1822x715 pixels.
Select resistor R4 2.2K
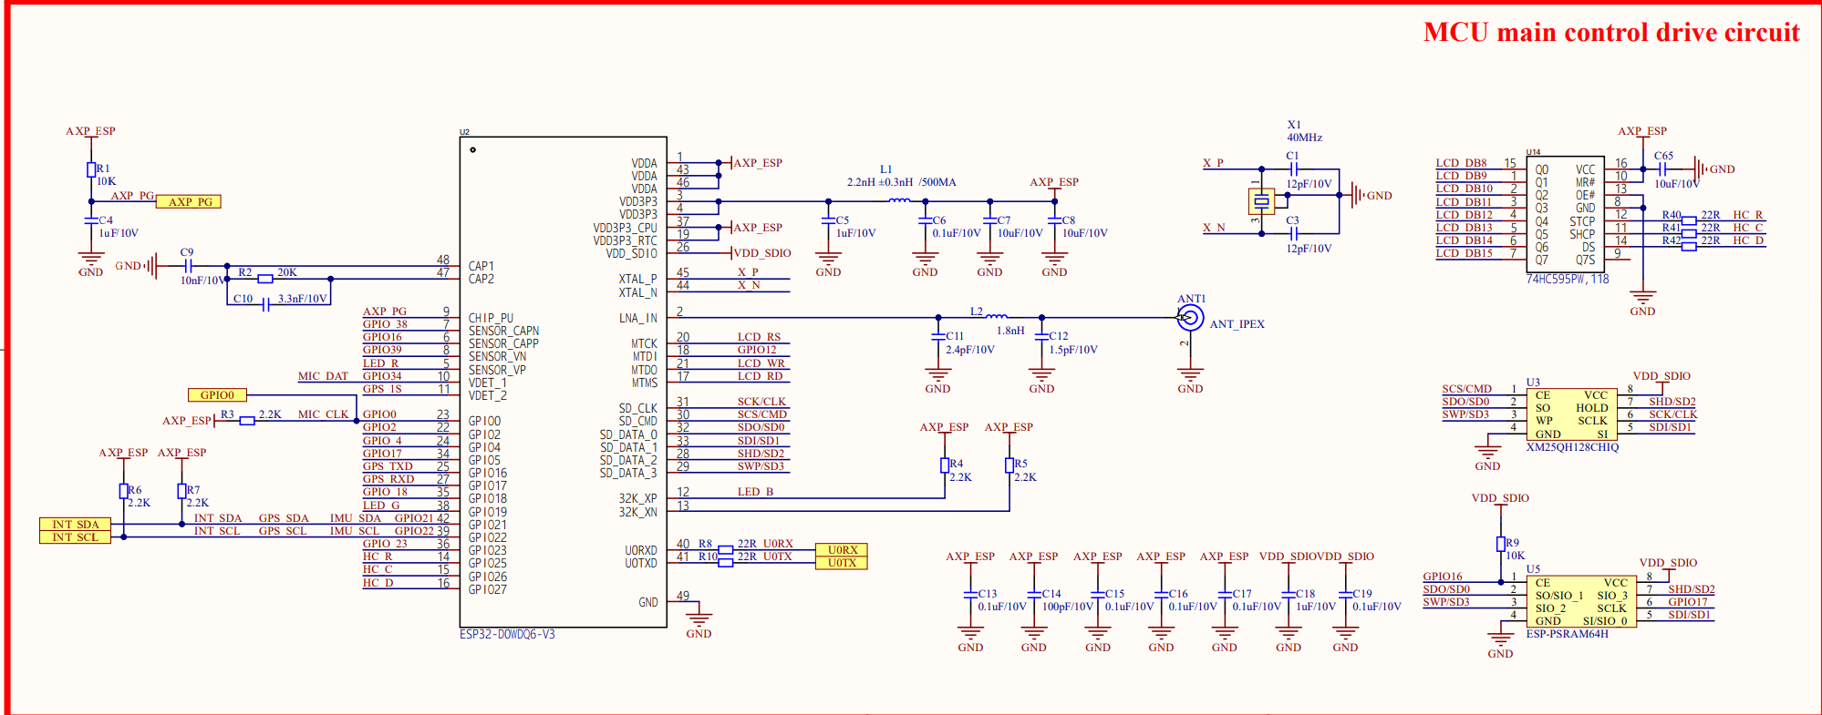click(x=945, y=465)
